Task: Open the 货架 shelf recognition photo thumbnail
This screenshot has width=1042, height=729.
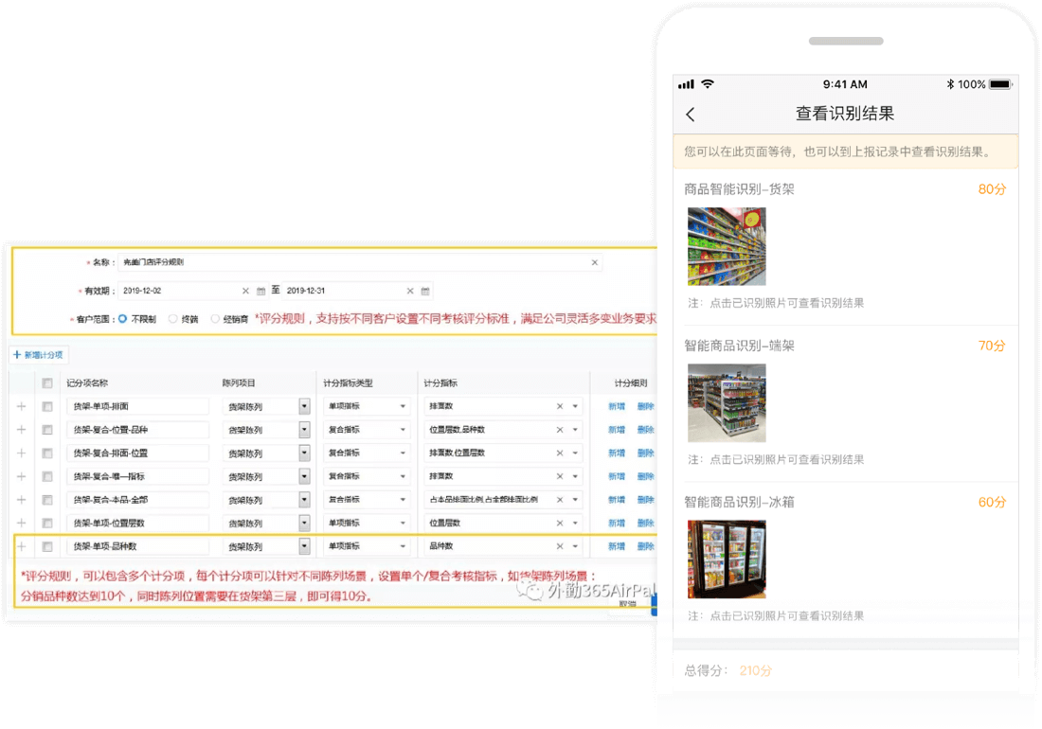Action: point(727,246)
